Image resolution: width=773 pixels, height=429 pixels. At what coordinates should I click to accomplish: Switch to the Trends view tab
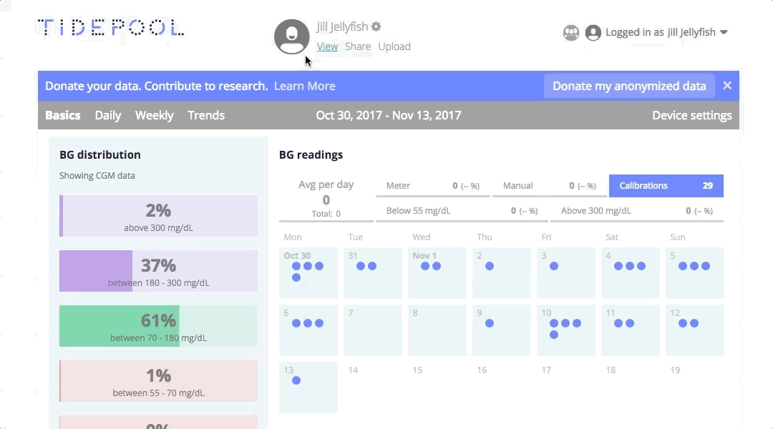point(206,115)
